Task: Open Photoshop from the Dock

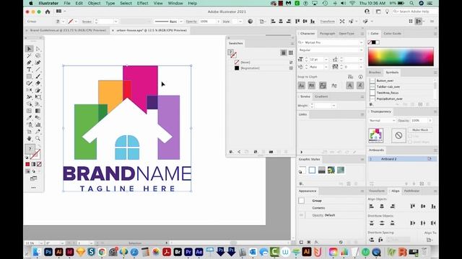Action: [48, 252]
